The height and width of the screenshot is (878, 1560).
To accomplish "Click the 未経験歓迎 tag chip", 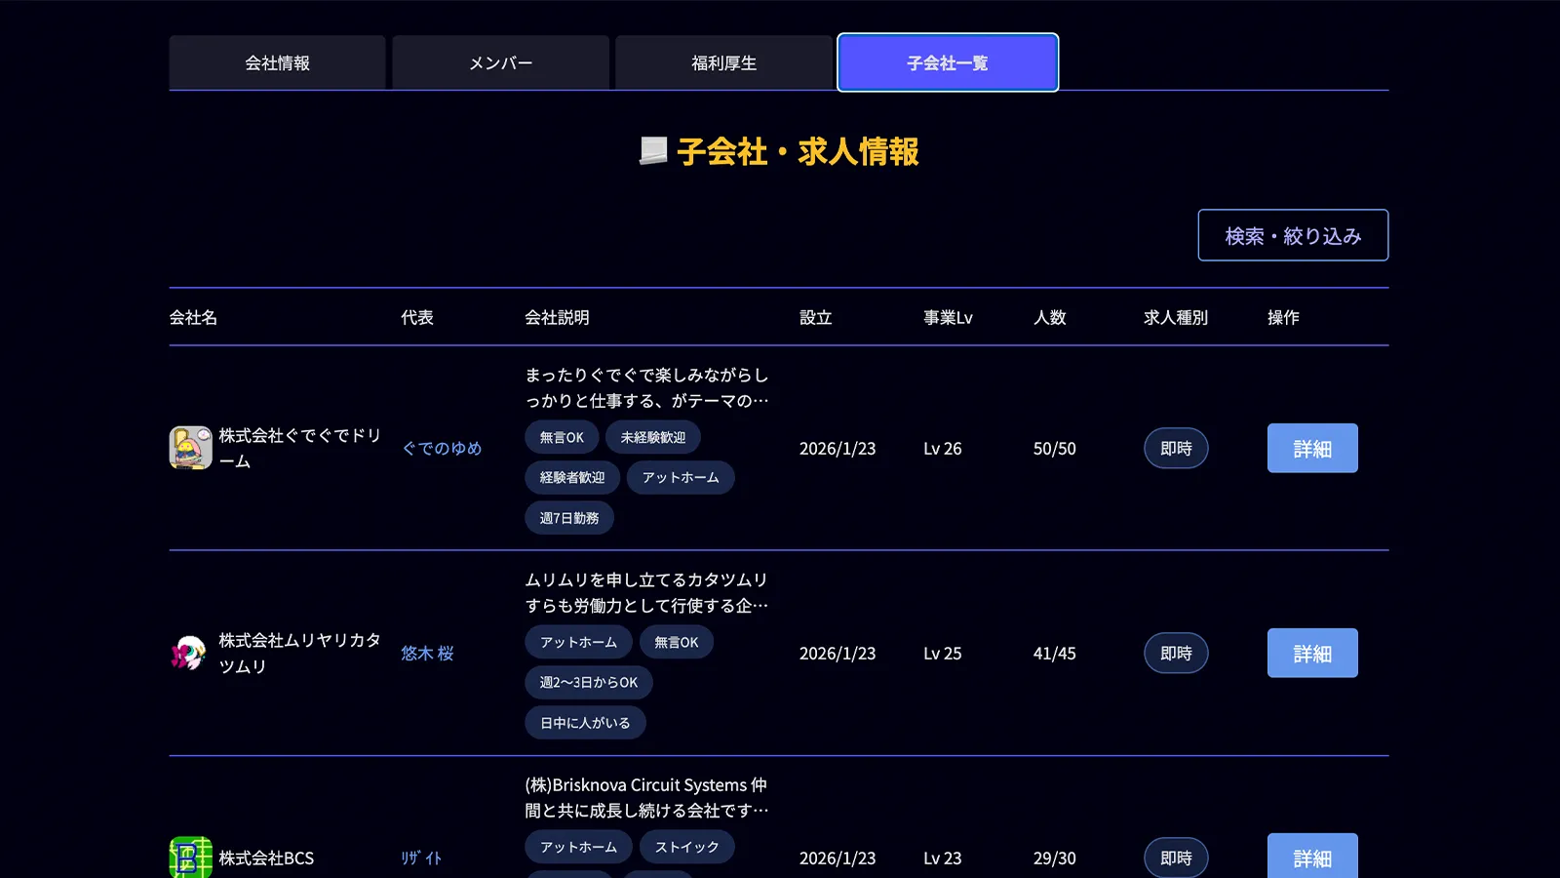I will pos(651,437).
